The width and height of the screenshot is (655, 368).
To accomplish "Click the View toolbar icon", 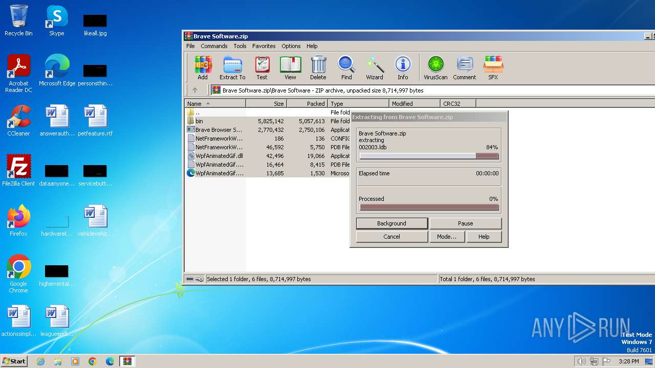I will (x=290, y=68).
